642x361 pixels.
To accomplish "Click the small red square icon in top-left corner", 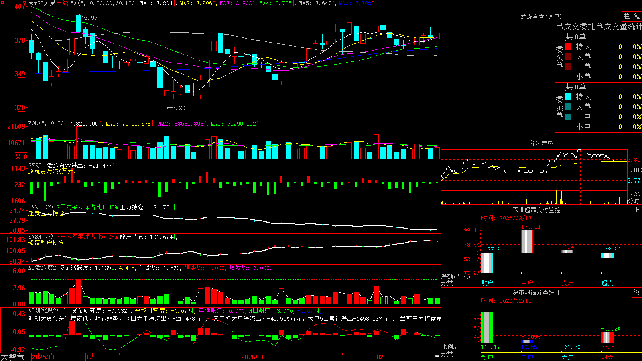I will [2, 2].
